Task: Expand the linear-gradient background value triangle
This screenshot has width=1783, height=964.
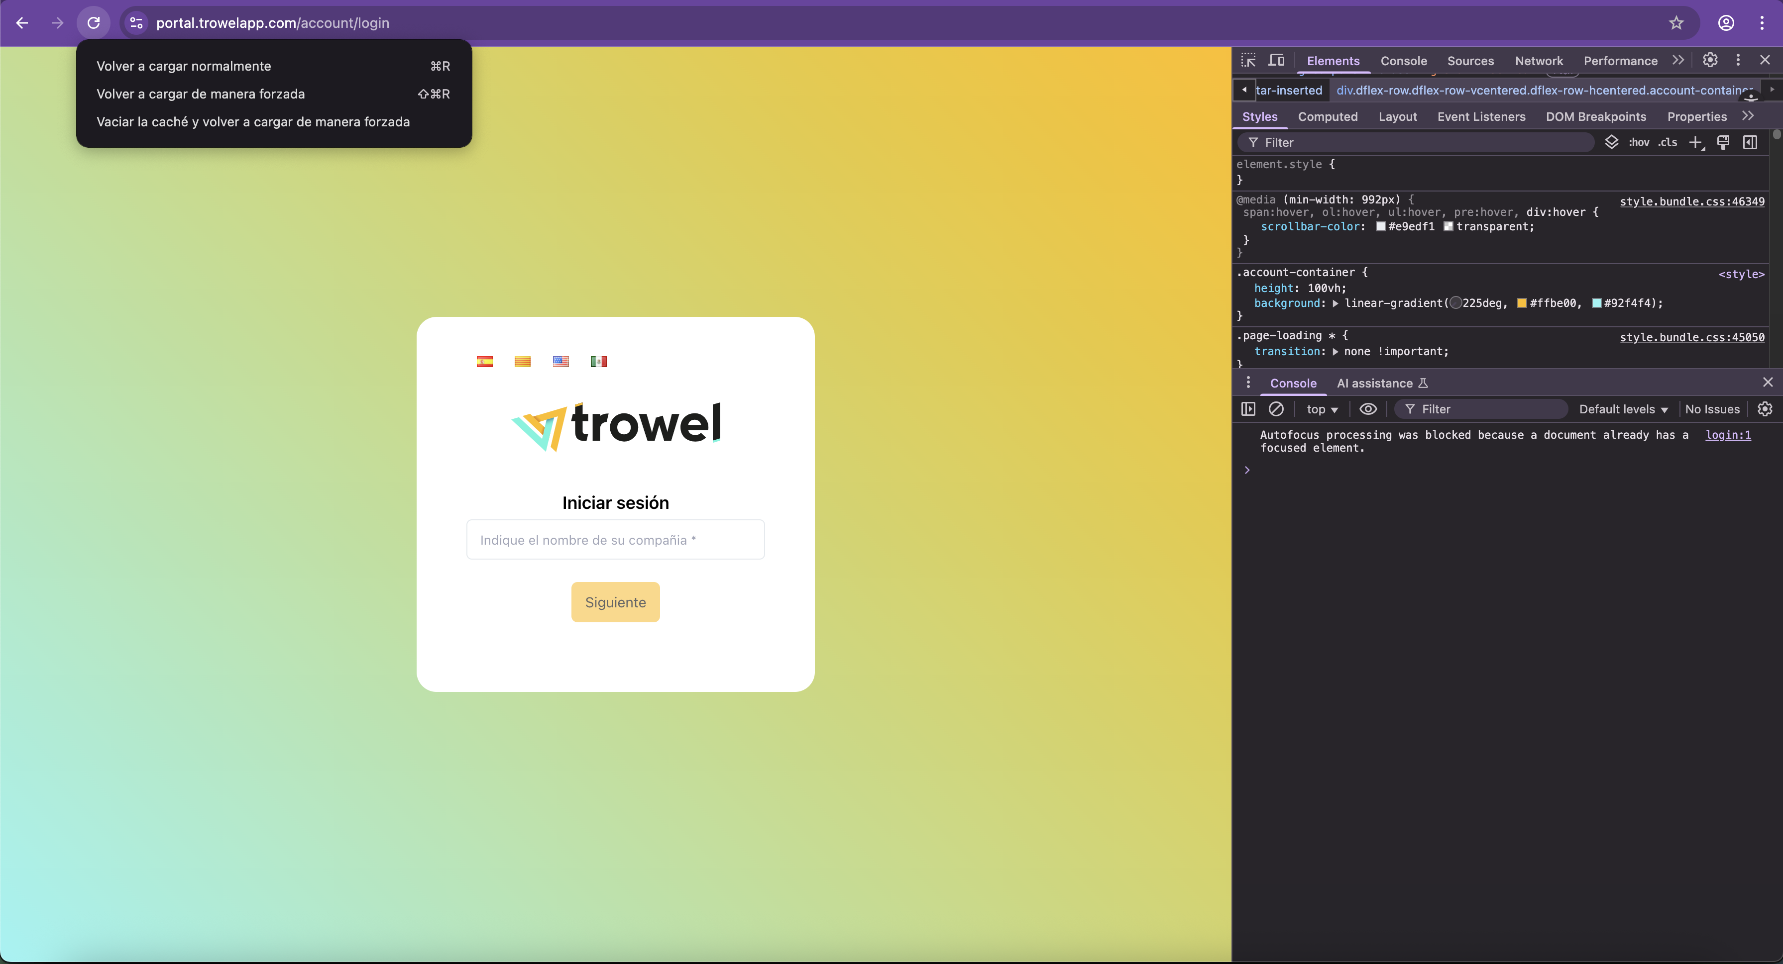Action: [1335, 303]
